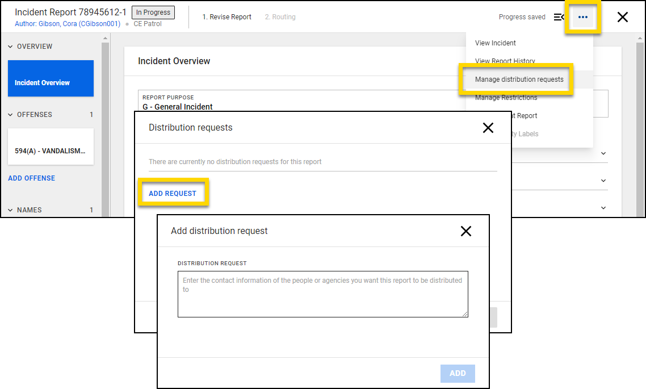Image resolution: width=646 pixels, height=389 pixels.
Task: Collapse the NAMES section in sidebar
Action: click(10, 210)
